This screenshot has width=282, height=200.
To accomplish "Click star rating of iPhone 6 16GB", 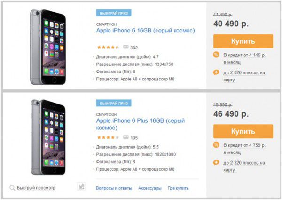I will (108, 48).
